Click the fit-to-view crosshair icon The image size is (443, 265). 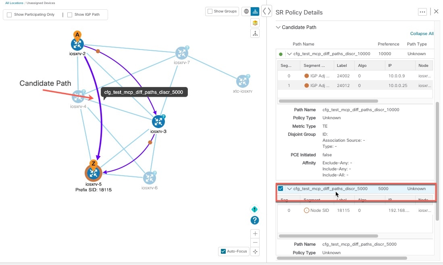coord(255,251)
